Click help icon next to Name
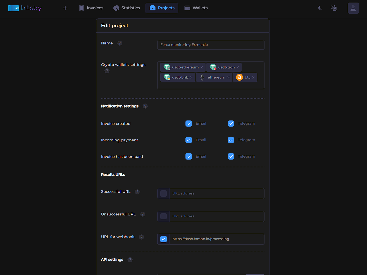 120,43
